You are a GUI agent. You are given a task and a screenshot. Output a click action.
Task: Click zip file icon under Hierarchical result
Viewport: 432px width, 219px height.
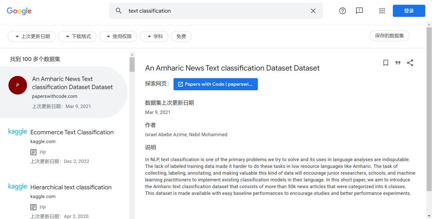(x=33, y=207)
